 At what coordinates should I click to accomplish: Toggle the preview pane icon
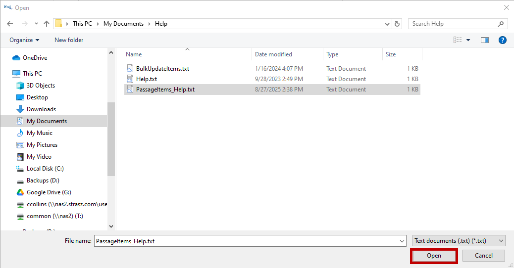[485, 40]
